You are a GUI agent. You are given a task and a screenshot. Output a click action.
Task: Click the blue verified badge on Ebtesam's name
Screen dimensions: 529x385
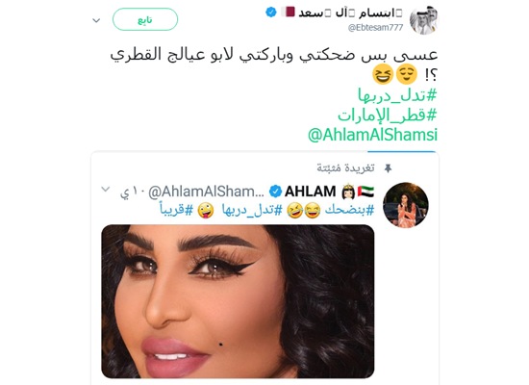[271, 13]
